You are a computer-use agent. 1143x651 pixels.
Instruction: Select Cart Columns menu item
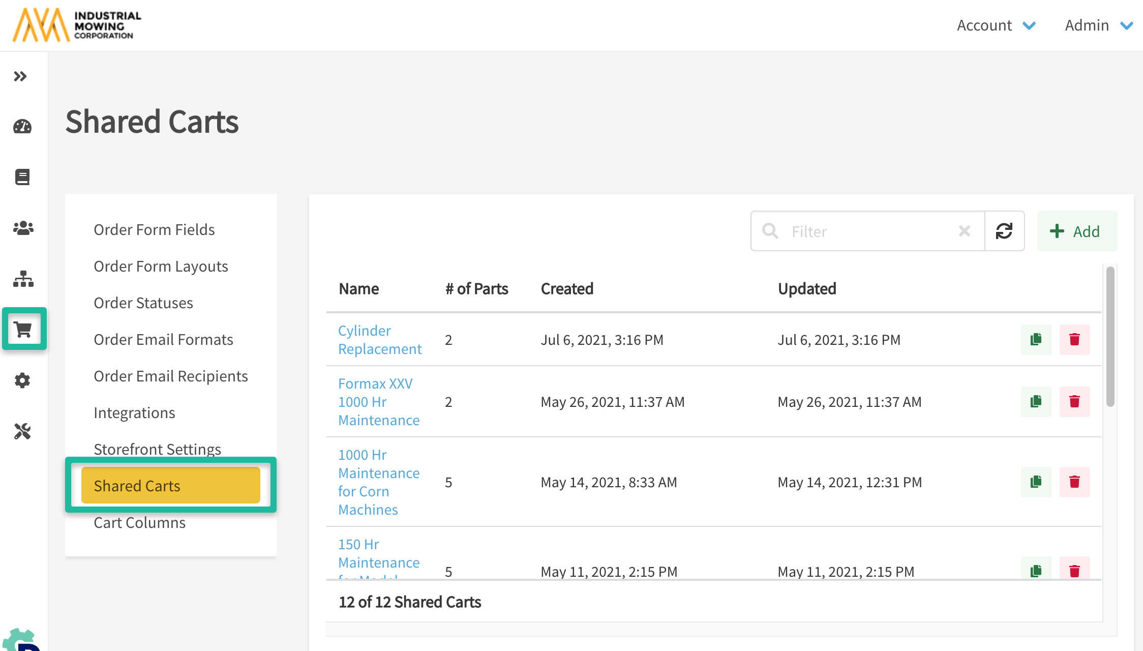coord(139,522)
